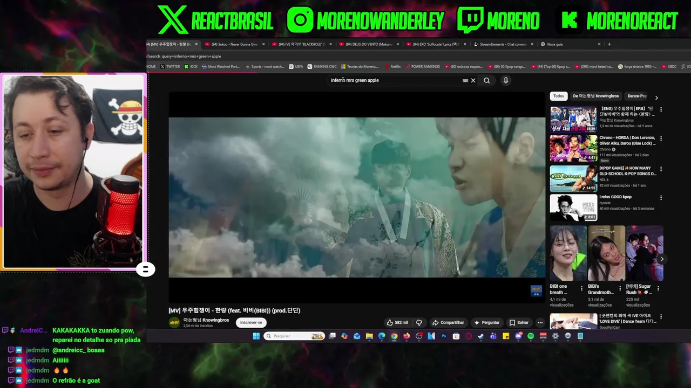Select the Dance-Pop filter chip
The height and width of the screenshot is (388, 691).
(x=637, y=96)
